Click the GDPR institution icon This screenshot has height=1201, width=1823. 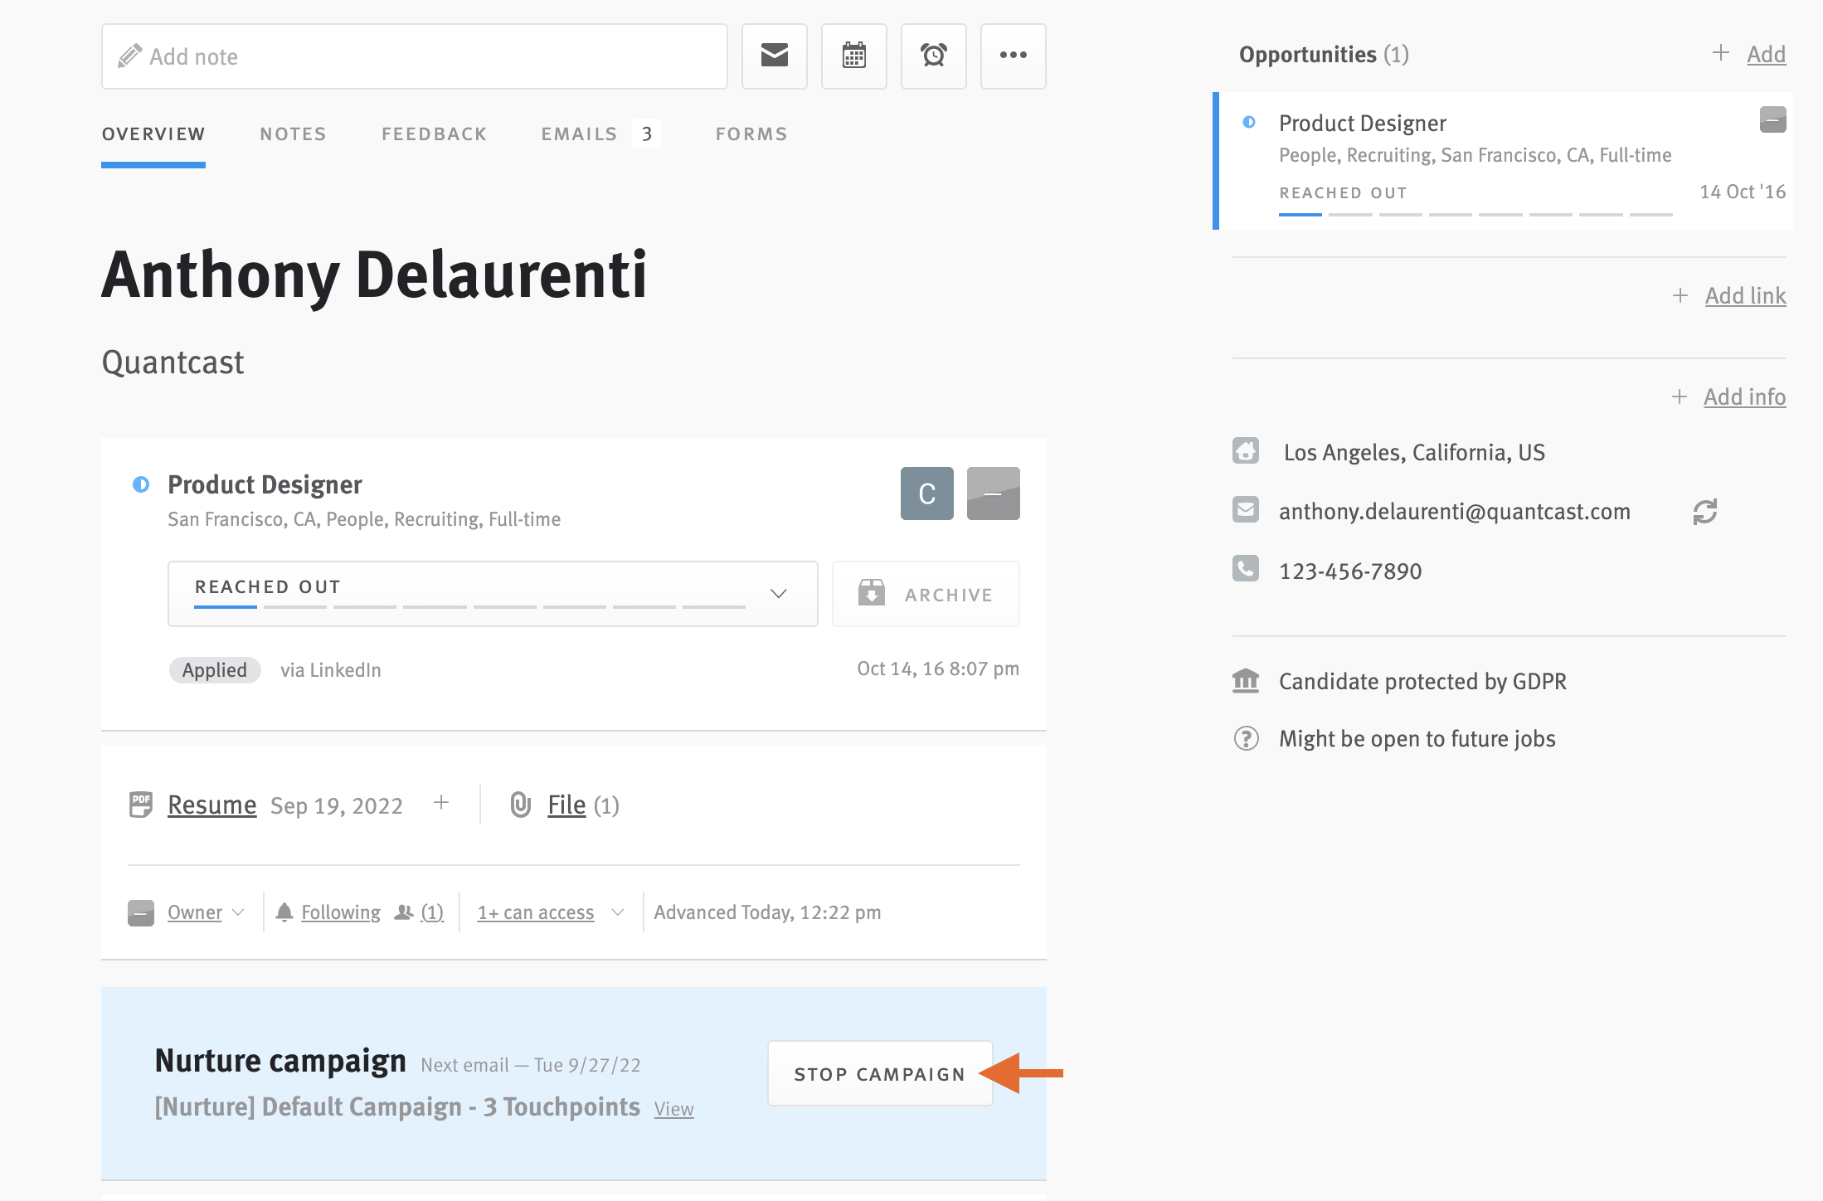click(1245, 681)
